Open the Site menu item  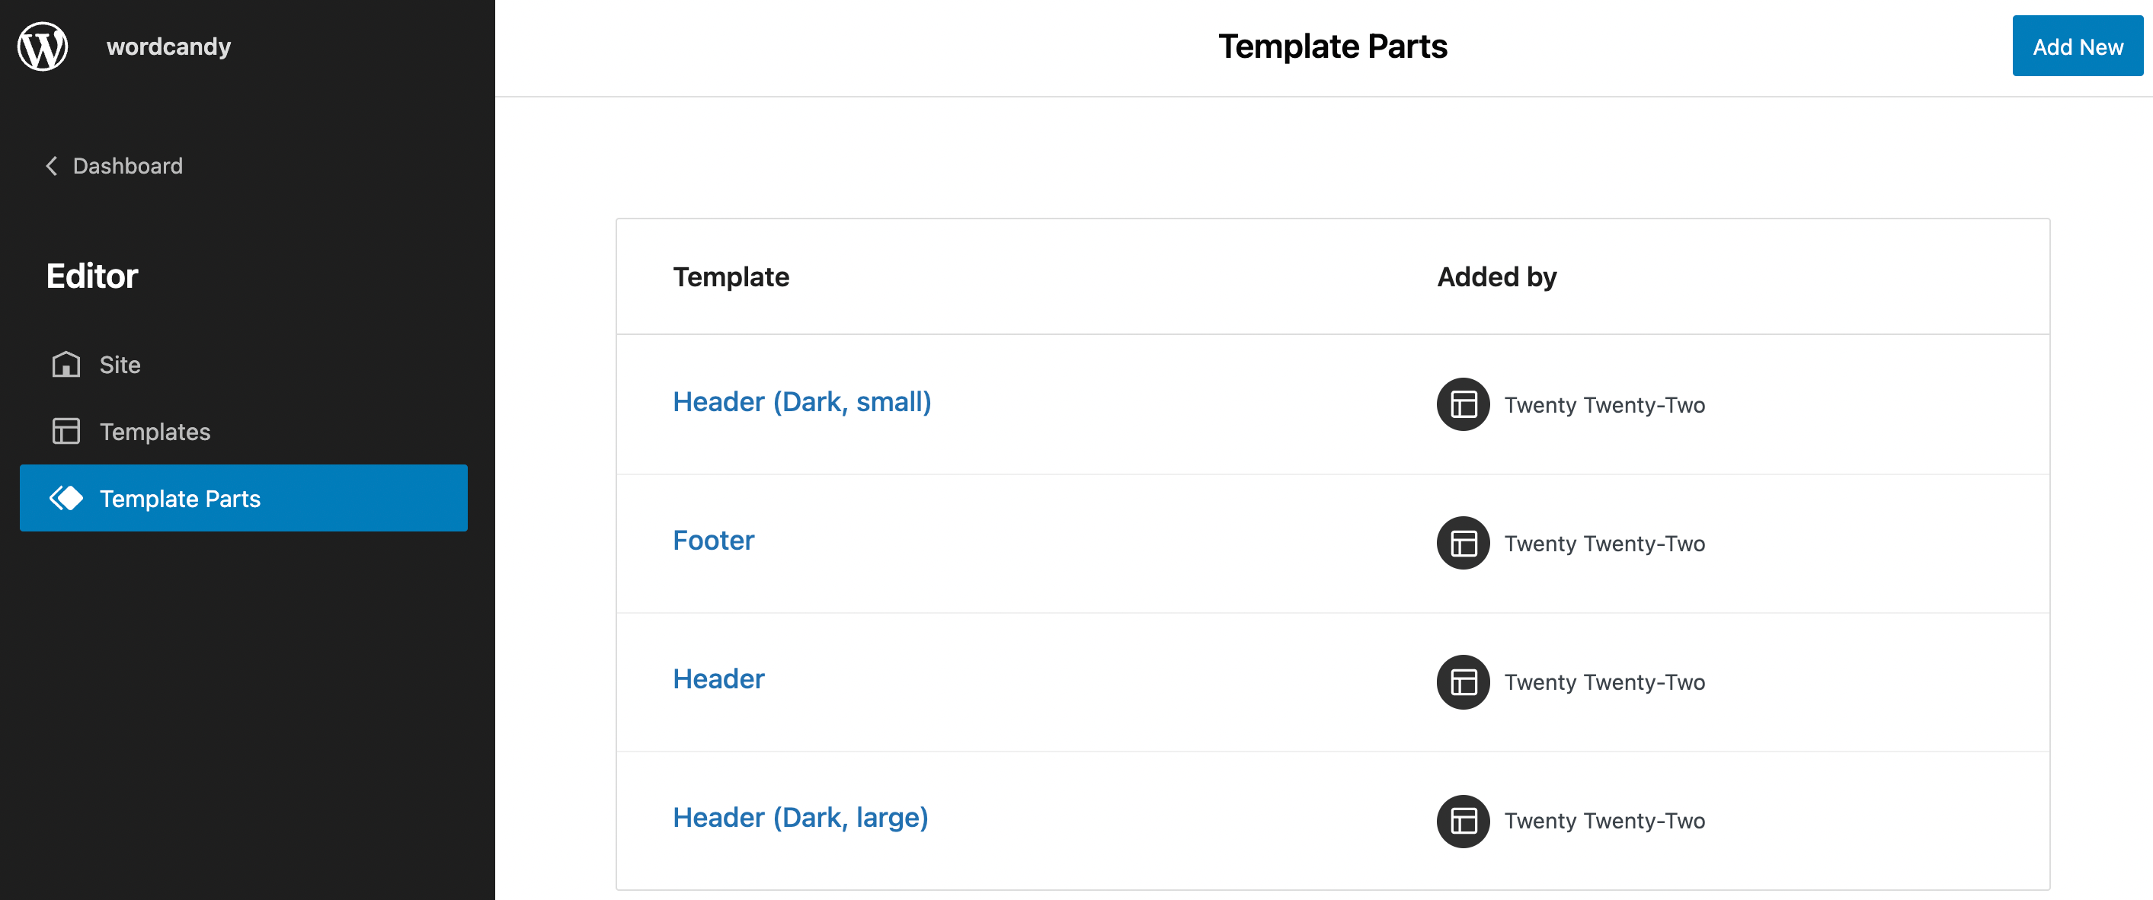(120, 365)
